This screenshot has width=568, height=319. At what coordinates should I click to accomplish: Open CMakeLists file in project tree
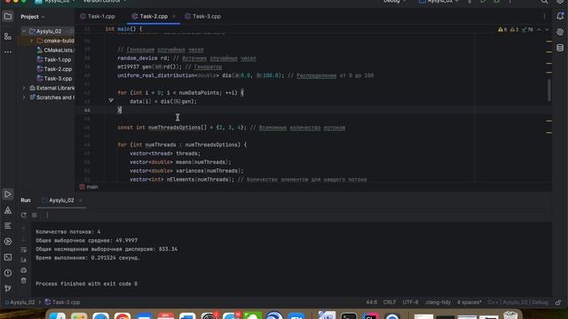[55, 51]
